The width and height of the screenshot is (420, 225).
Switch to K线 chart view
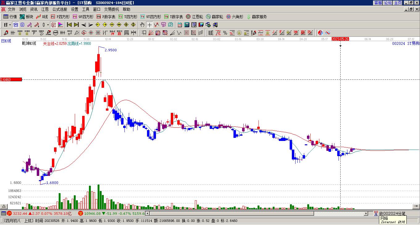[42, 17]
